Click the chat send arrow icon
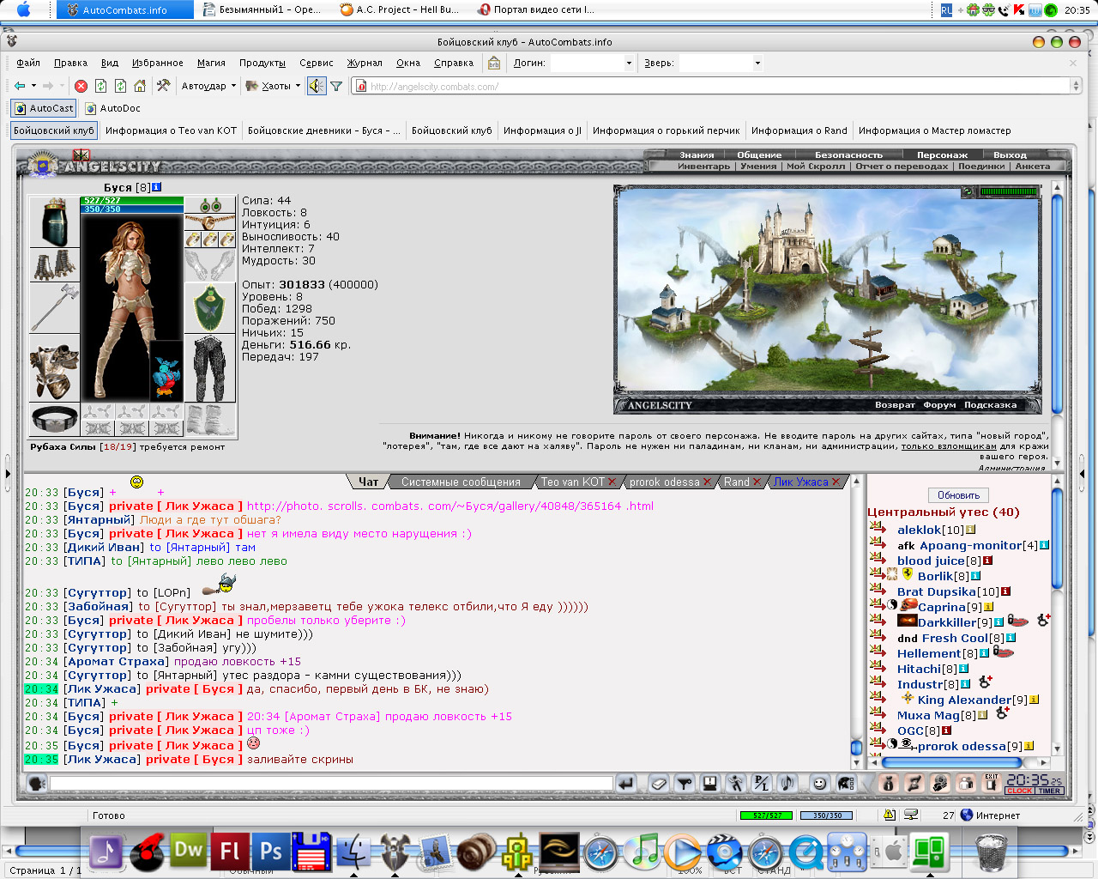The height and width of the screenshot is (879, 1098). tap(626, 783)
